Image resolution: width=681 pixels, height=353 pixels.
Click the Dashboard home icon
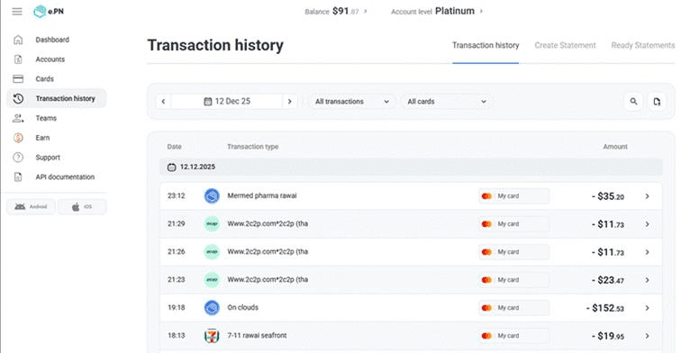18,40
